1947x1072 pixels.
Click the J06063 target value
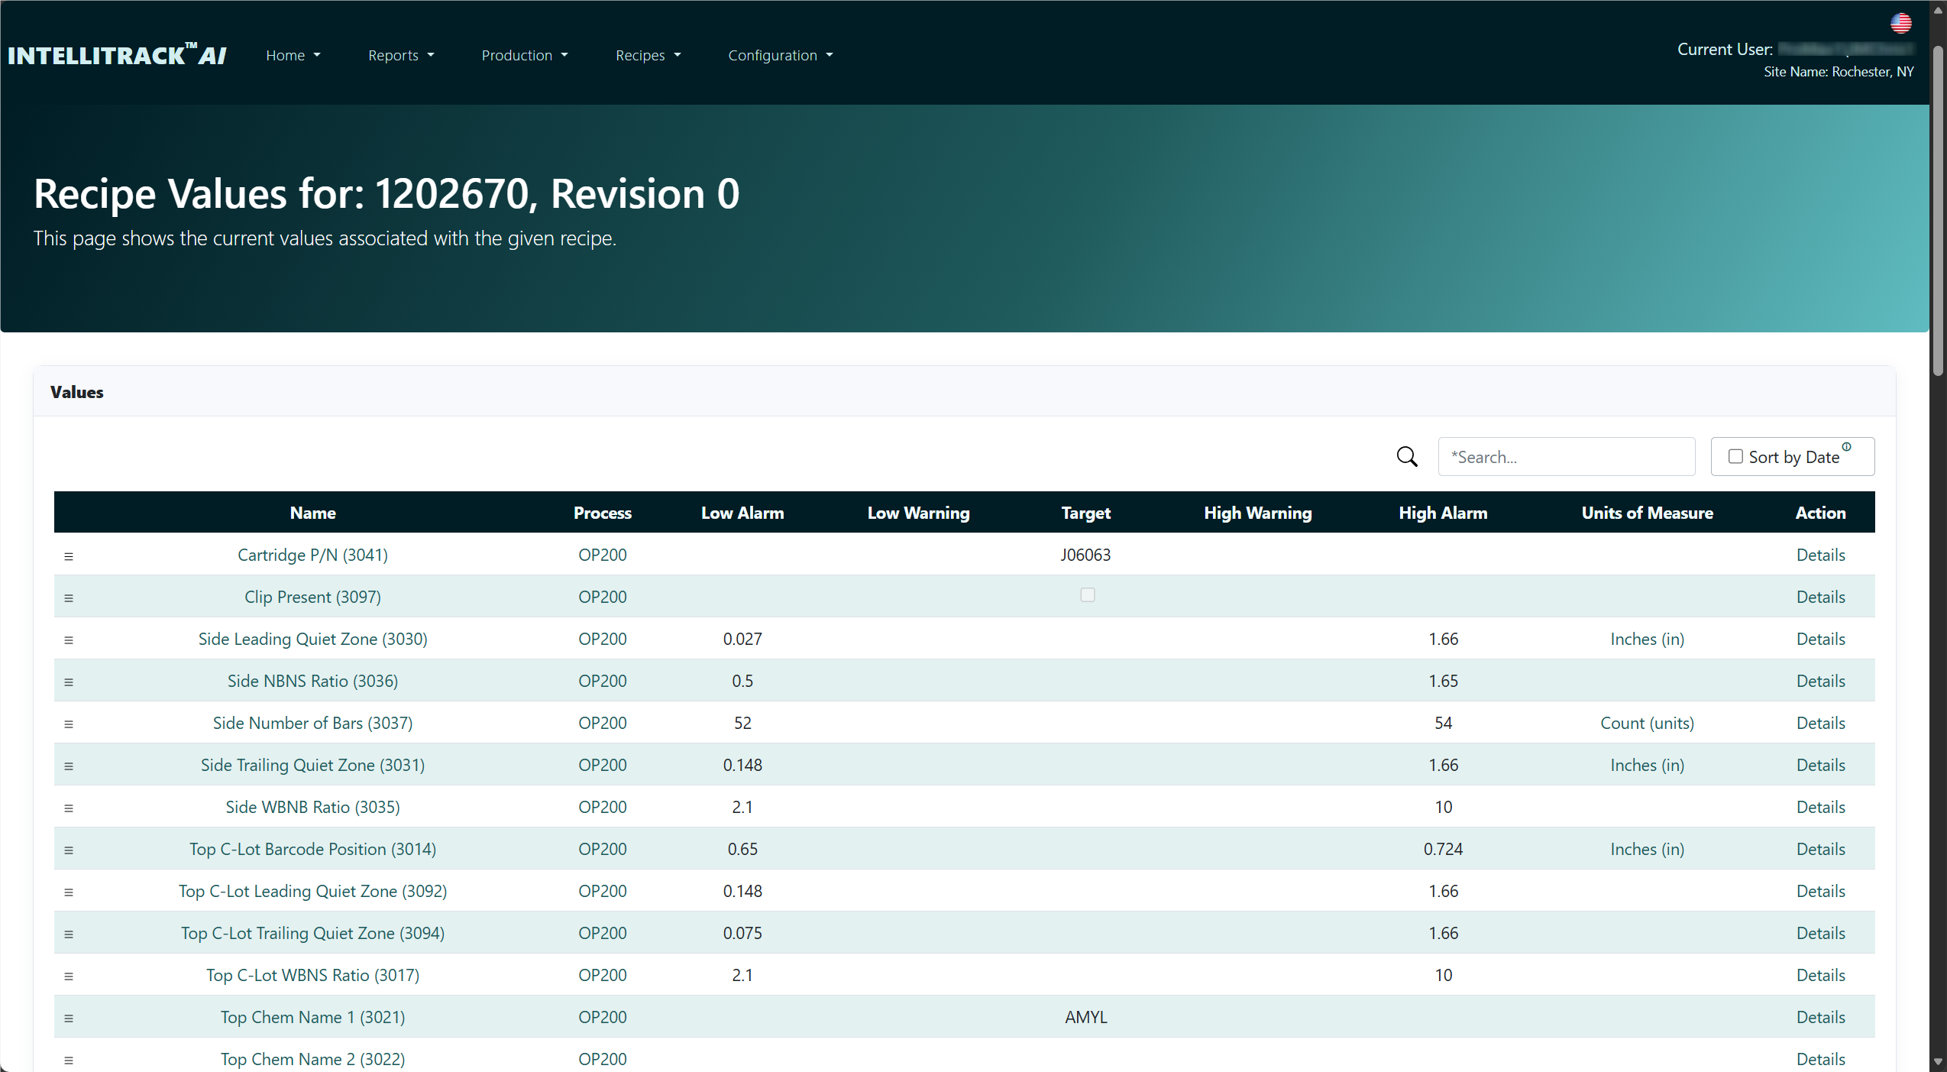[x=1085, y=555]
